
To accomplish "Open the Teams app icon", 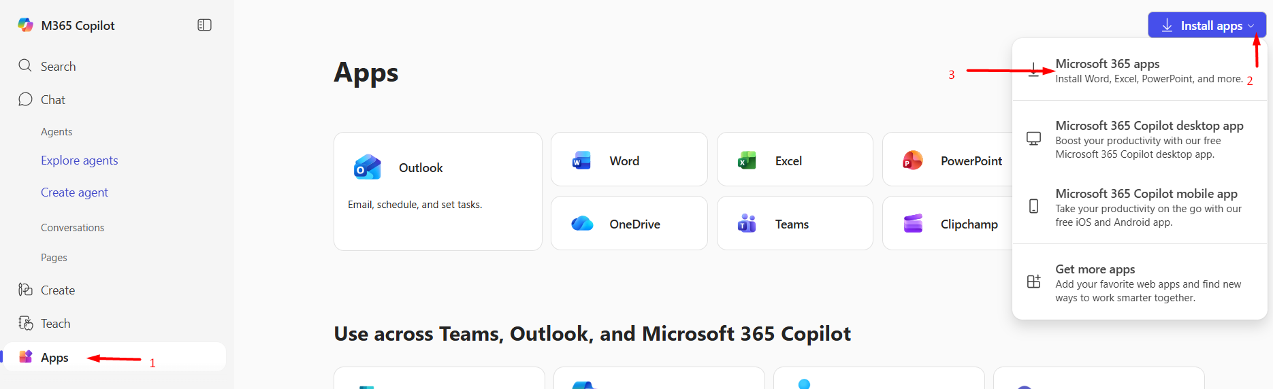I will click(x=747, y=224).
